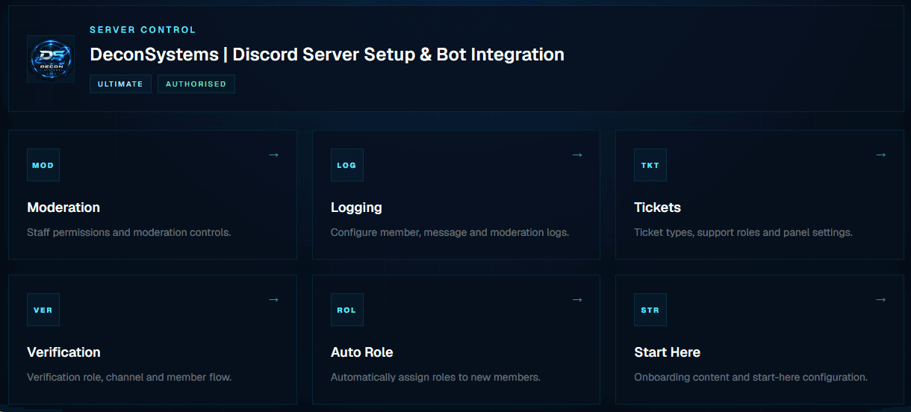This screenshot has height=412, width=911.
Task: Click the arrow on the Start Here card
Action: pos(881,299)
